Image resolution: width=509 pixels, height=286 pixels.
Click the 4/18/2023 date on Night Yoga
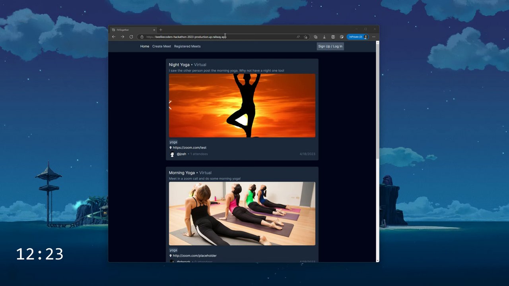[307, 154]
